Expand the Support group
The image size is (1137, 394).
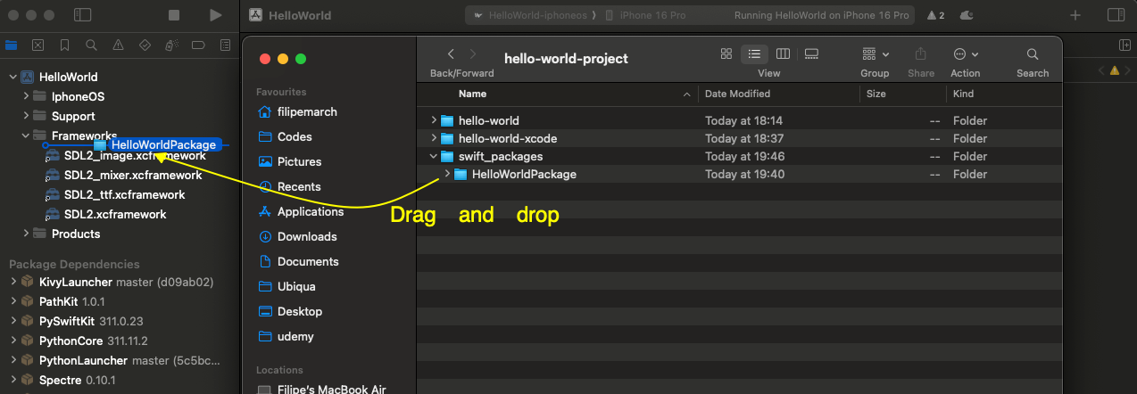(x=26, y=116)
